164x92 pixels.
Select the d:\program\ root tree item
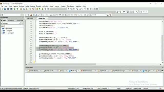click(8, 29)
